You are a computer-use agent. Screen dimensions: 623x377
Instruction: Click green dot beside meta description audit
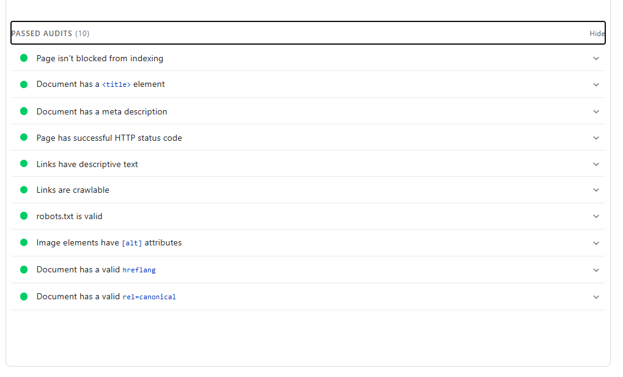[x=24, y=111]
